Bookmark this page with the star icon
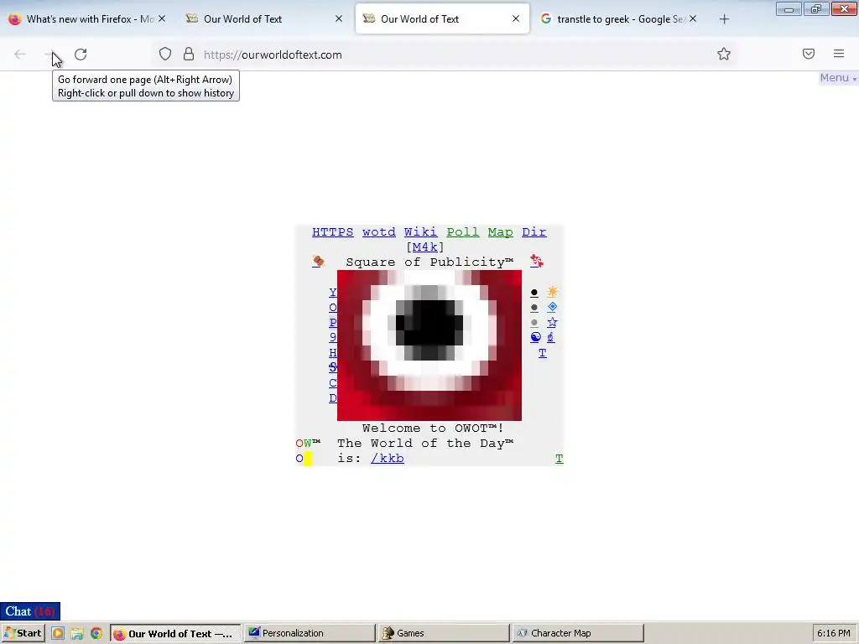The width and height of the screenshot is (859, 644). pos(724,54)
